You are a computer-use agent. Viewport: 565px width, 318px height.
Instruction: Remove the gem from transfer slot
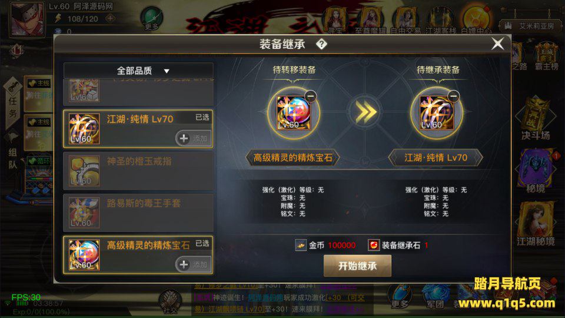(x=311, y=96)
